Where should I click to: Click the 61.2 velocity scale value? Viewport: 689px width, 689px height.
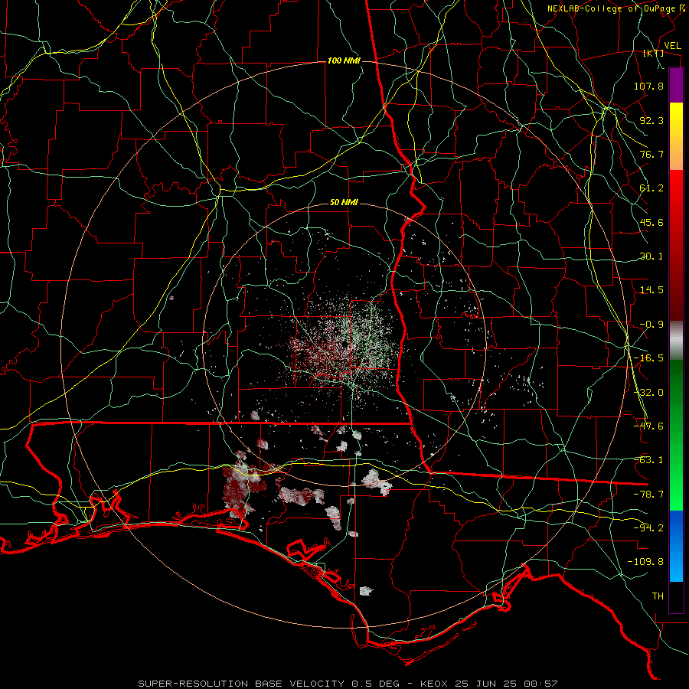(651, 188)
